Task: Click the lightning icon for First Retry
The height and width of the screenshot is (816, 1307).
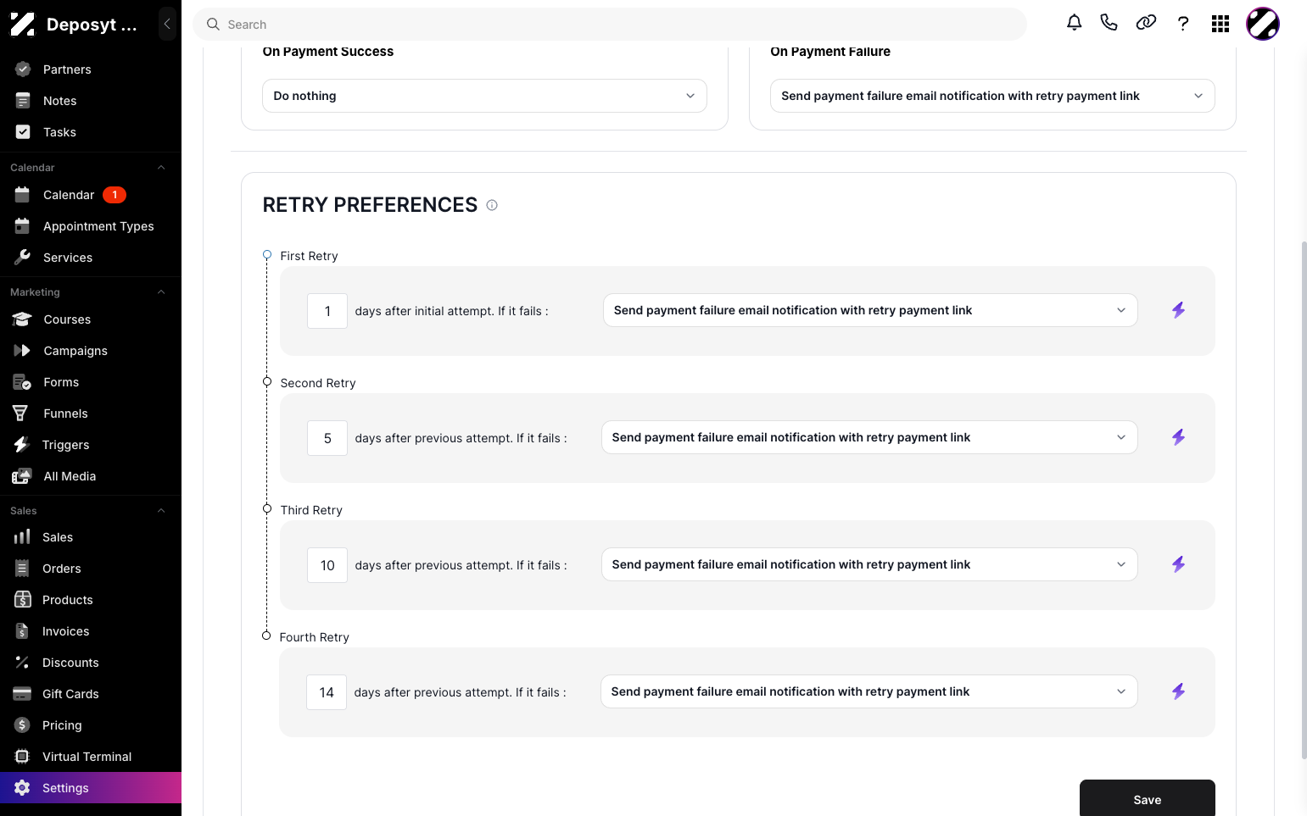Action: (1178, 310)
